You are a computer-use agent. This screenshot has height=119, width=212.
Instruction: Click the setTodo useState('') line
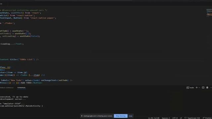14,31
